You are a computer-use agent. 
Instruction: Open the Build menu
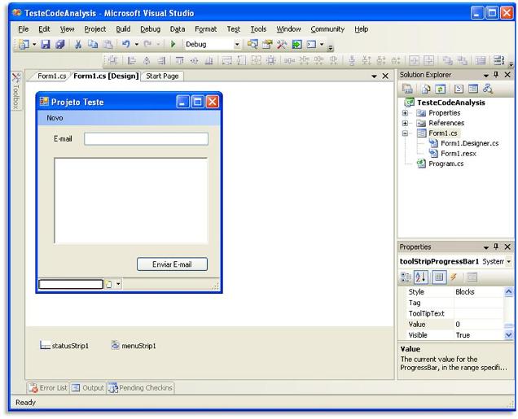(x=123, y=28)
